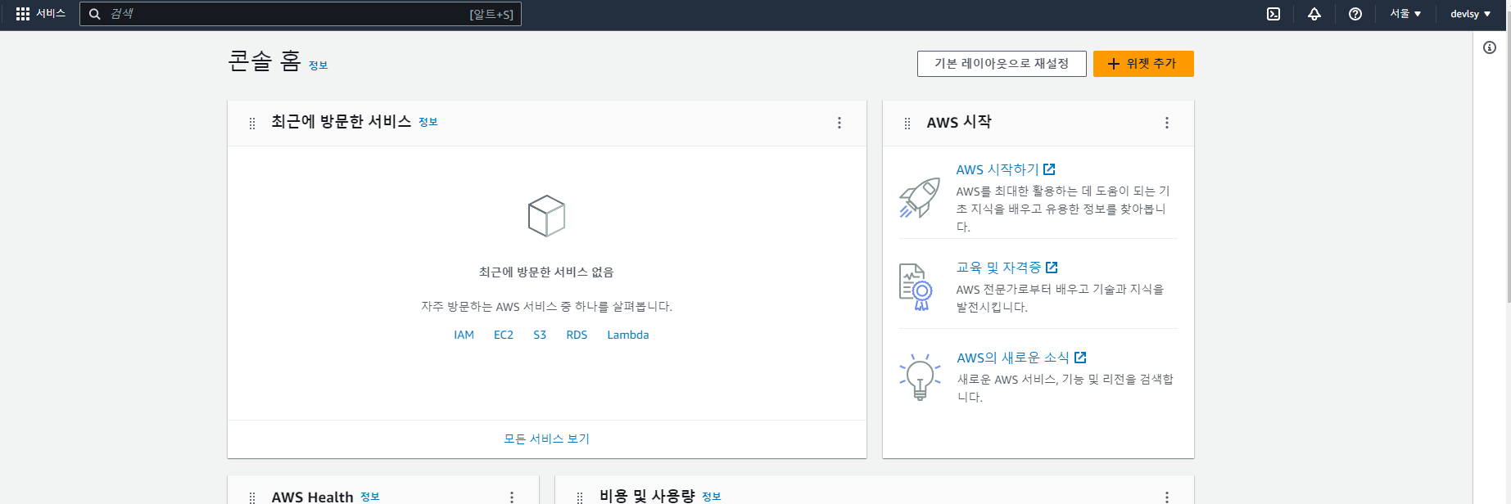The height and width of the screenshot is (504, 1511).
Task: Open the Lambda service link
Action: point(628,335)
